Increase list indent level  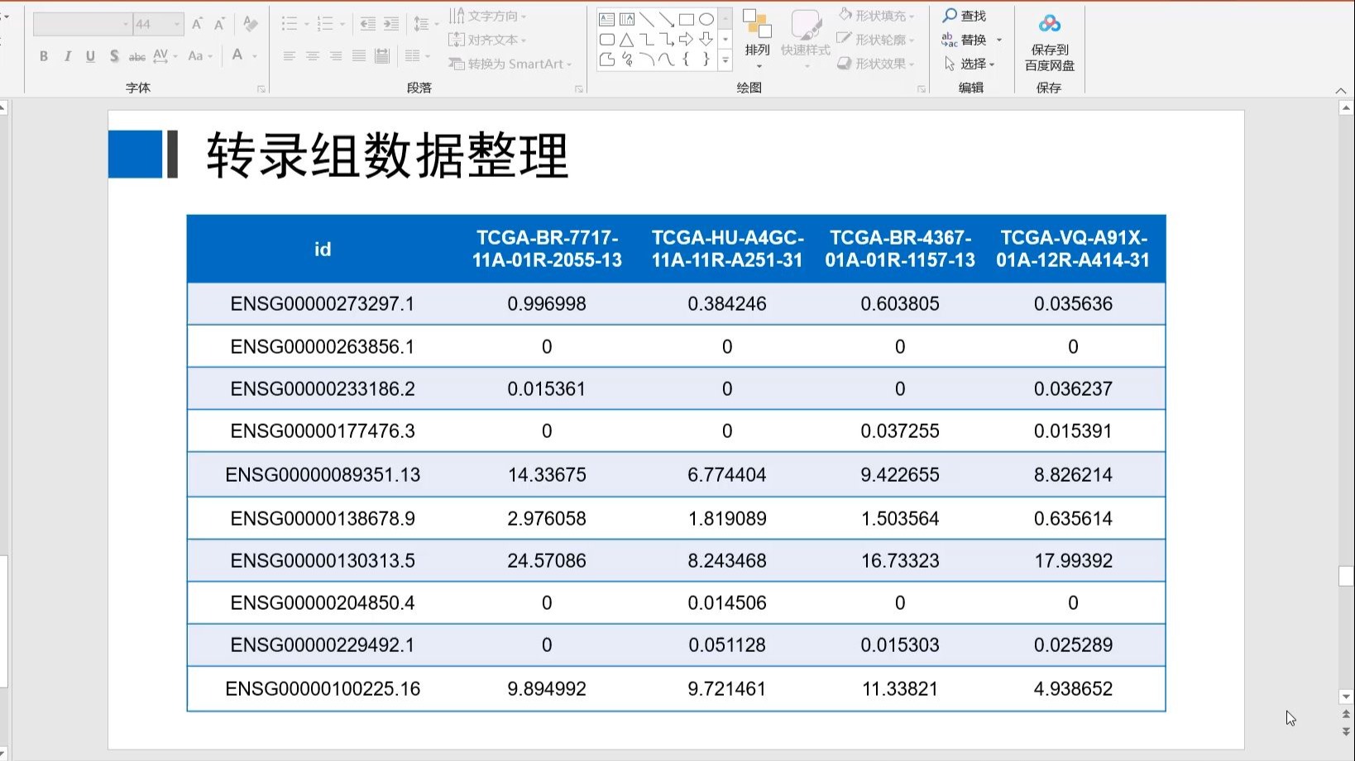click(x=391, y=24)
